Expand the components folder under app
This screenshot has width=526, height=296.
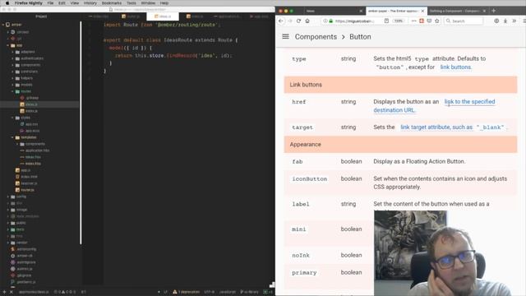tap(13, 65)
